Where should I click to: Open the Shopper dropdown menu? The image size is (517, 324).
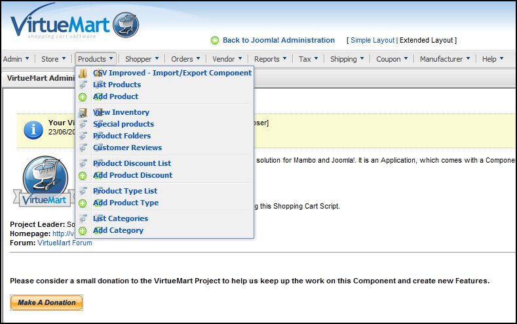pos(142,59)
